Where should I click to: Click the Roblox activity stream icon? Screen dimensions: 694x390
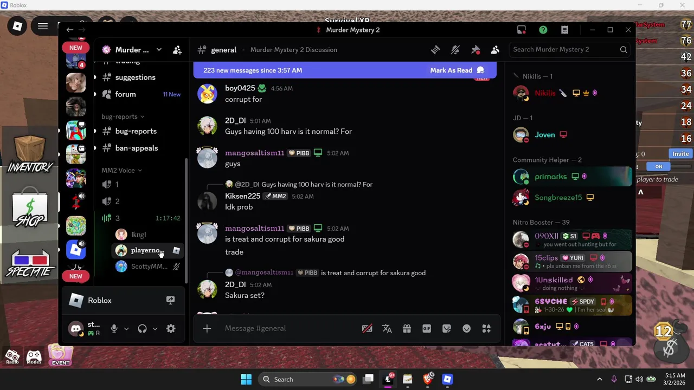170,300
